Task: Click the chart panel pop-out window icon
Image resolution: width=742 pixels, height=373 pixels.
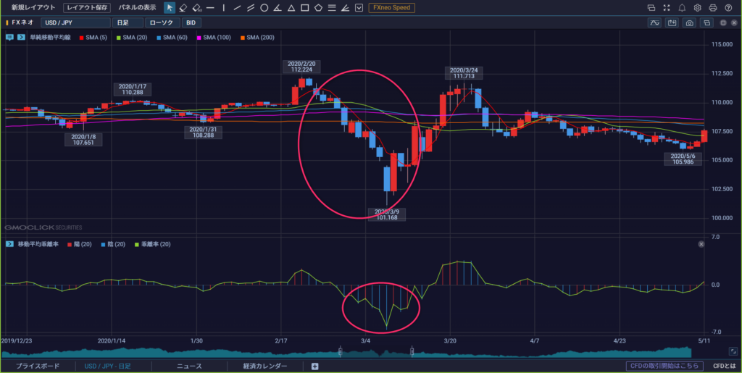Action: point(707,22)
